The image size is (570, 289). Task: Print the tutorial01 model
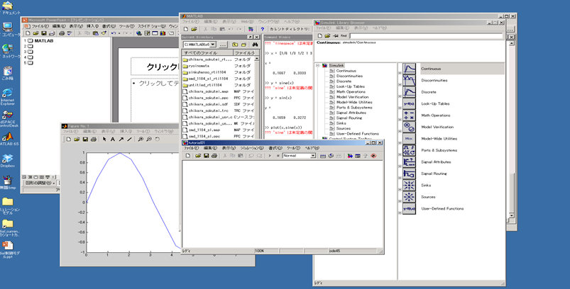214,156
